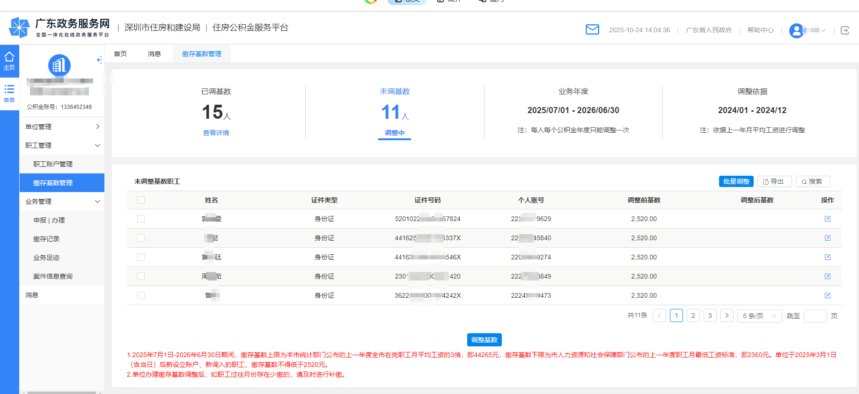The image size is (859, 394).
Task: Expand the 单位管理 menu
Action: tap(62, 127)
